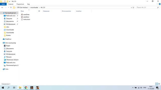The width and height of the screenshot is (161, 90).
Task: Open Объемные объекты folder
Action: [x=12, y=60]
